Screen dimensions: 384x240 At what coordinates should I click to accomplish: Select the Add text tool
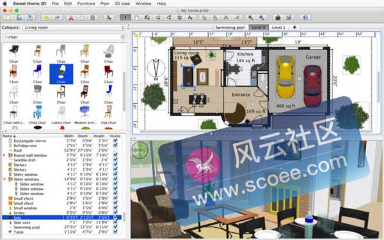coord(190,18)
